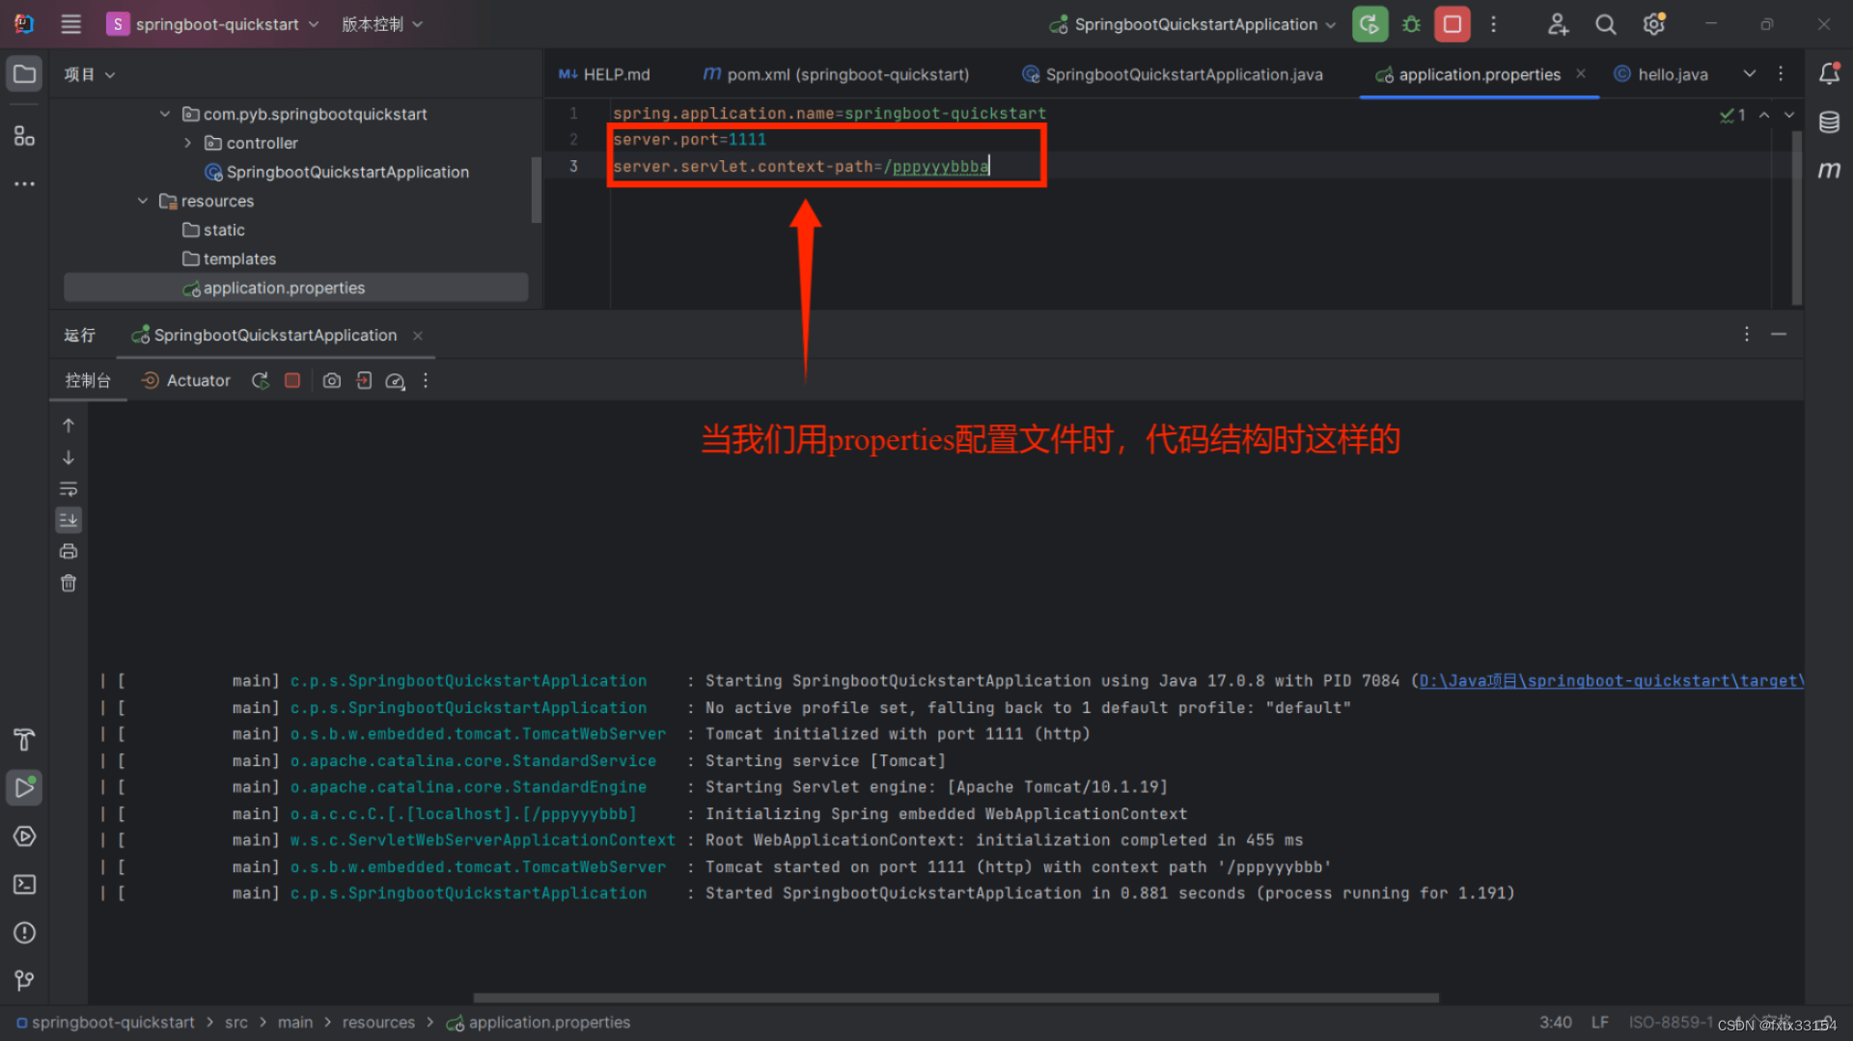The width and height of the screenshot is (1853, 1041).
Task: Click resources in the bottom breadcrumb bar
Action: point(378,1022)
